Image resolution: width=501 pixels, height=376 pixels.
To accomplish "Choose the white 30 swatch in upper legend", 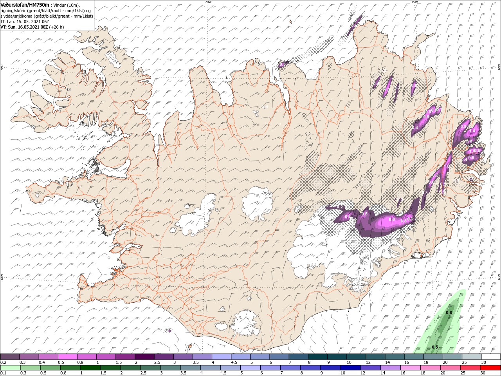I will tap(490, 357).
